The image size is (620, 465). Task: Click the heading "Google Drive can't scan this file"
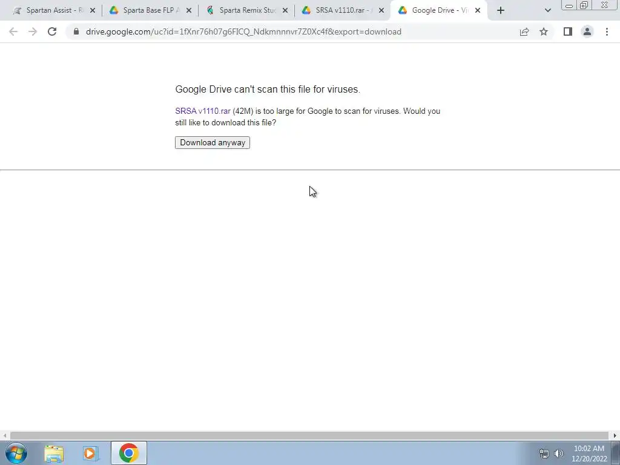point(268,90)
